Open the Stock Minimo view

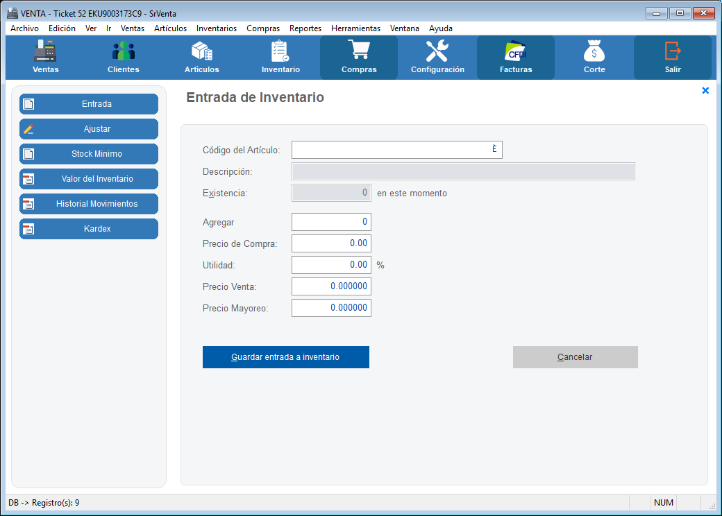tap(88, 153)
